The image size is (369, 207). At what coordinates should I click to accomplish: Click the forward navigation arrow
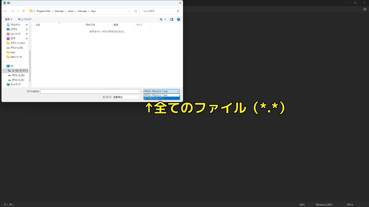tap(12, 11)
